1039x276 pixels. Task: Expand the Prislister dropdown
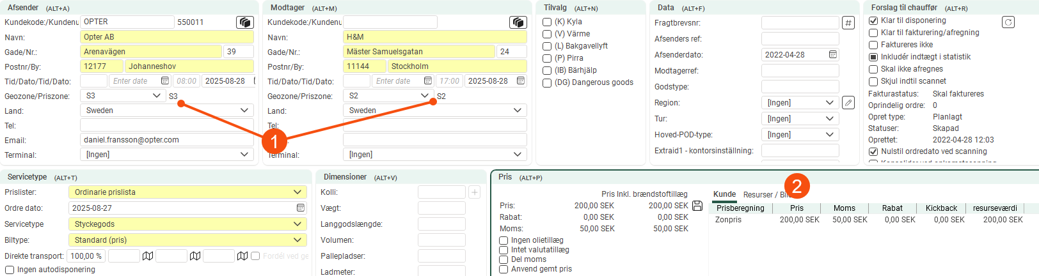(x=297, y=192)
